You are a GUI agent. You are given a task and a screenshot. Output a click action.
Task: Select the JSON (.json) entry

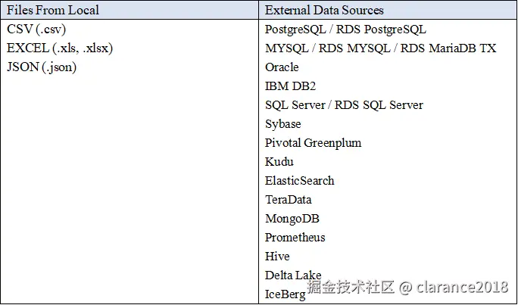(42, 67)
